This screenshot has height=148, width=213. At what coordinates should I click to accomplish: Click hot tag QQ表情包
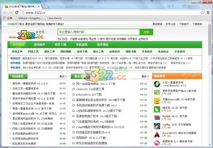83,39
